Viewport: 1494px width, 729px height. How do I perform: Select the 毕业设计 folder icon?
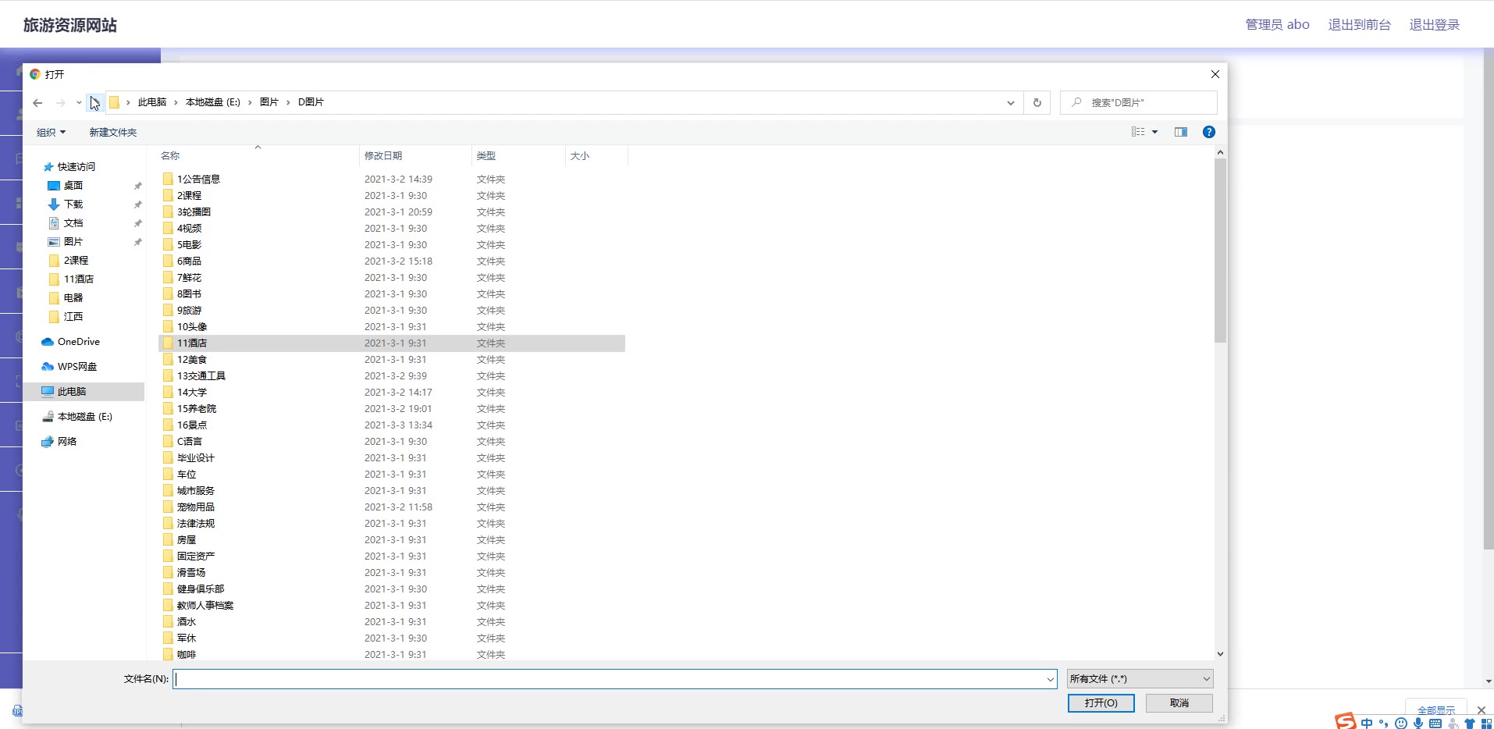(x=168, y=457)
